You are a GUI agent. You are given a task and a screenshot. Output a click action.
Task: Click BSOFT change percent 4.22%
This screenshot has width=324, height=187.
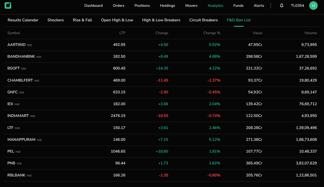(x=215, y=68)
